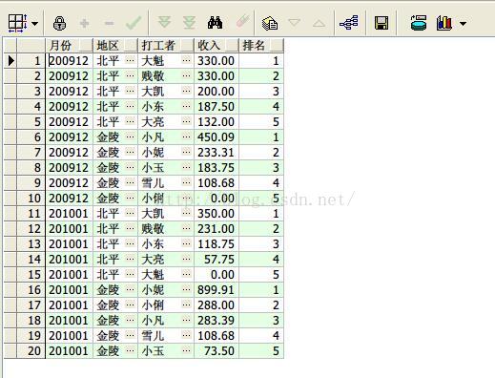Viewport: 495px width, 378px height.
Task: Open the ellipsis editor for 北平 in row 2
Action: (130, 75)
